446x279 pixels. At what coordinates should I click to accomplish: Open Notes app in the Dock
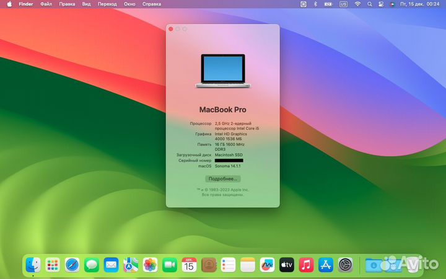click(248, 265)
